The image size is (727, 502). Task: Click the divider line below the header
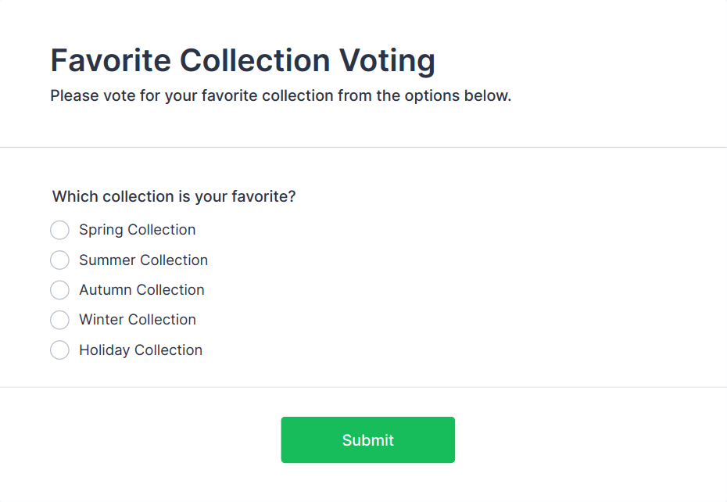click(363, 147)
